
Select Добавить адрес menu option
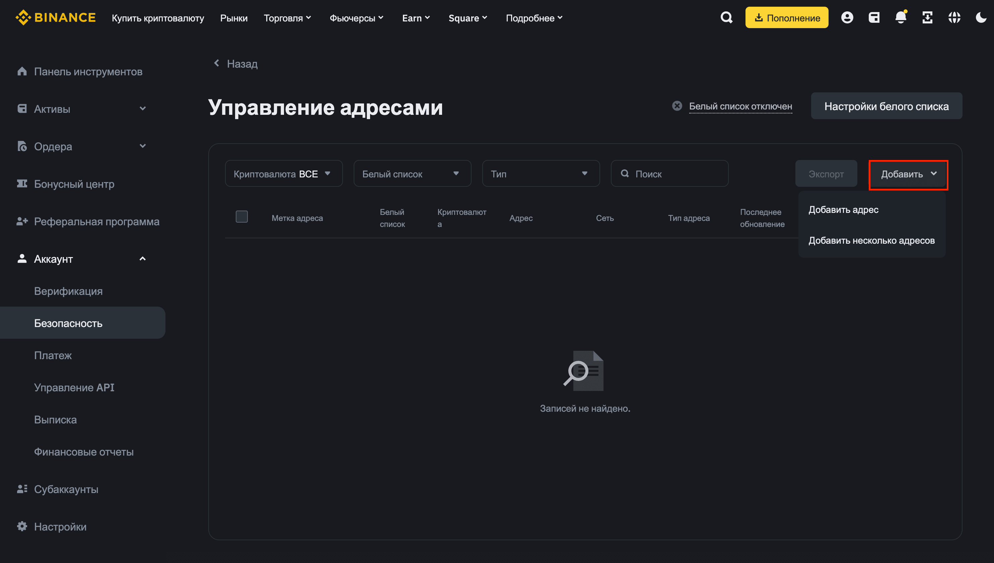pos(843,210)
